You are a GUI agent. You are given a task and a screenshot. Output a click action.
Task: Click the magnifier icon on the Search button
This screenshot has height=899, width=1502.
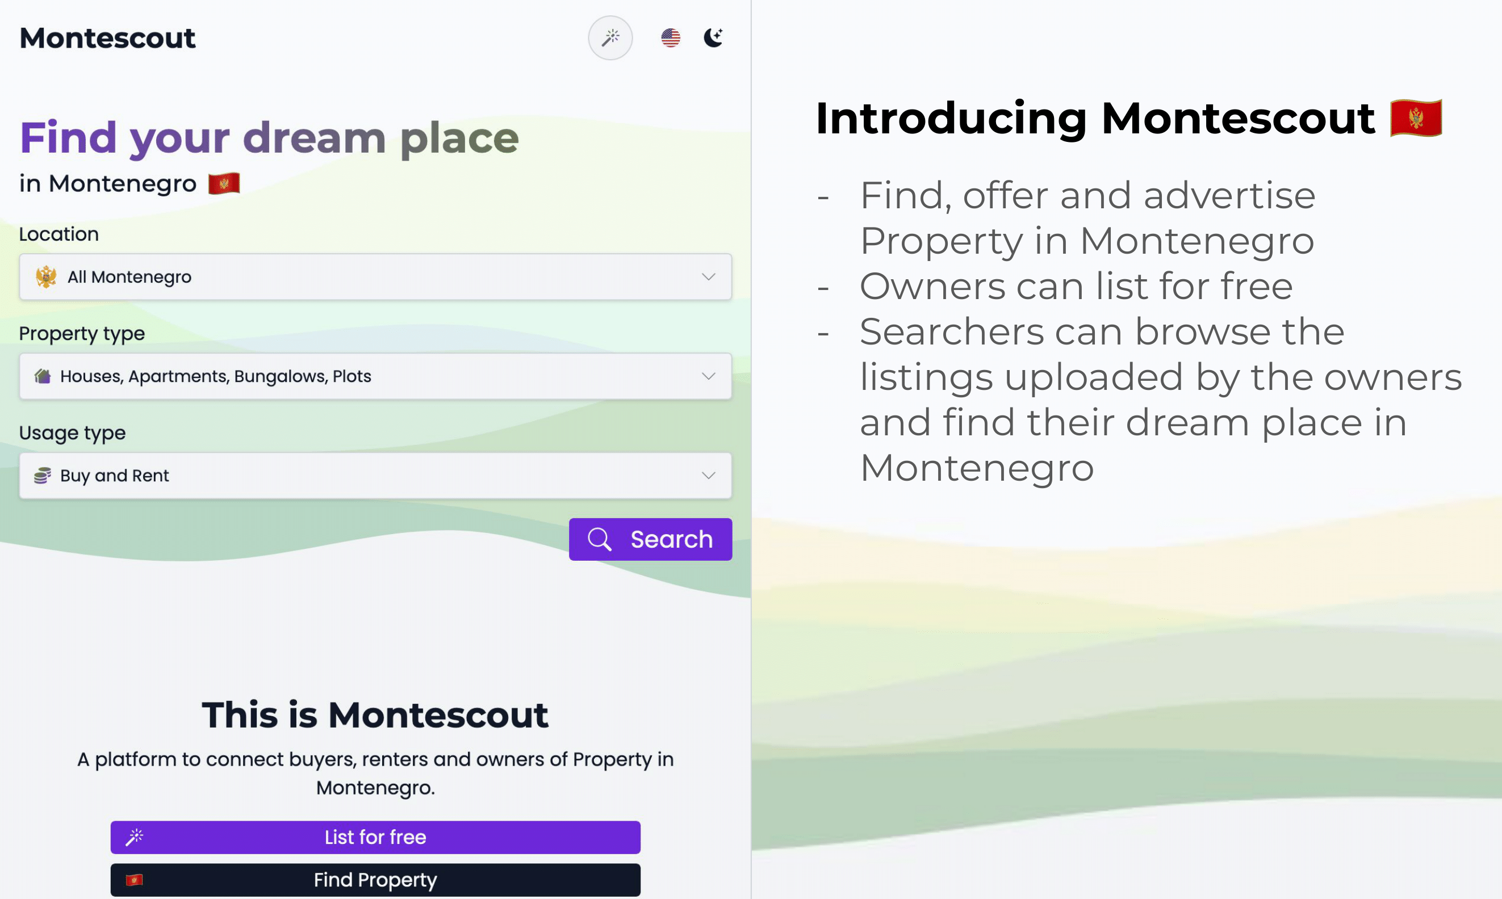pos(600,539)
